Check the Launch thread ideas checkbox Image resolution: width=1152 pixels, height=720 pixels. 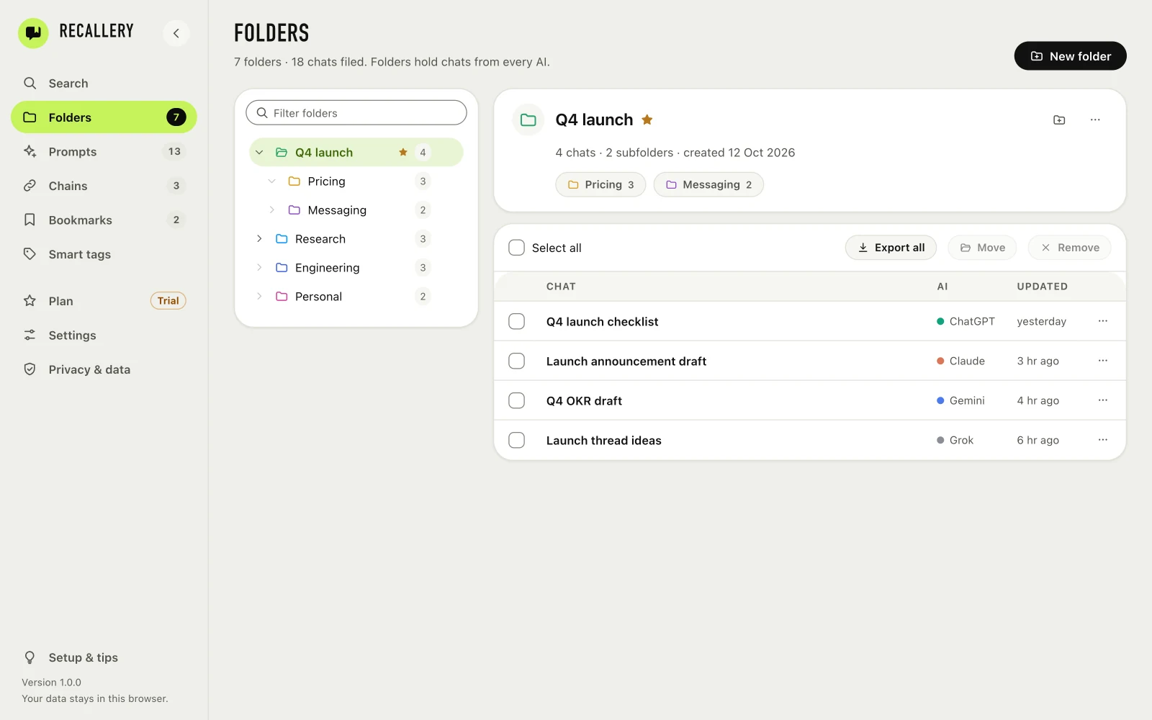[x=516, y=440]
